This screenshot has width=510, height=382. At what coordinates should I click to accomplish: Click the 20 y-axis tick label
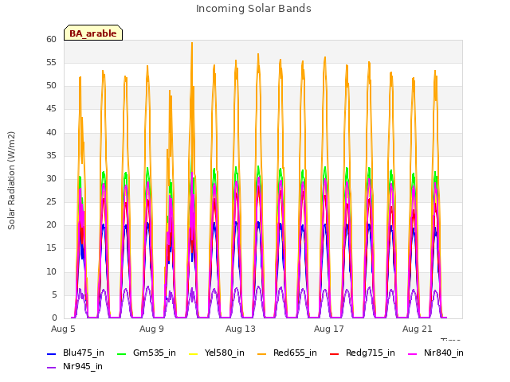(x=51, y=224)
